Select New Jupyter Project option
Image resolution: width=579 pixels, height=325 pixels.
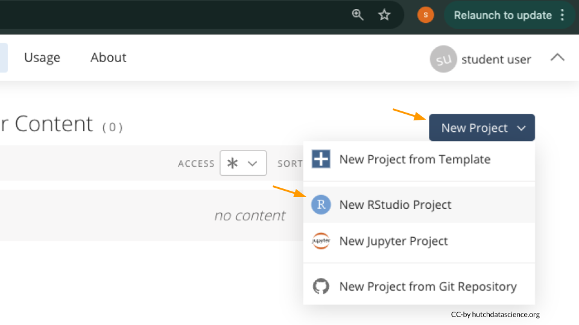(x=393, y=241)
